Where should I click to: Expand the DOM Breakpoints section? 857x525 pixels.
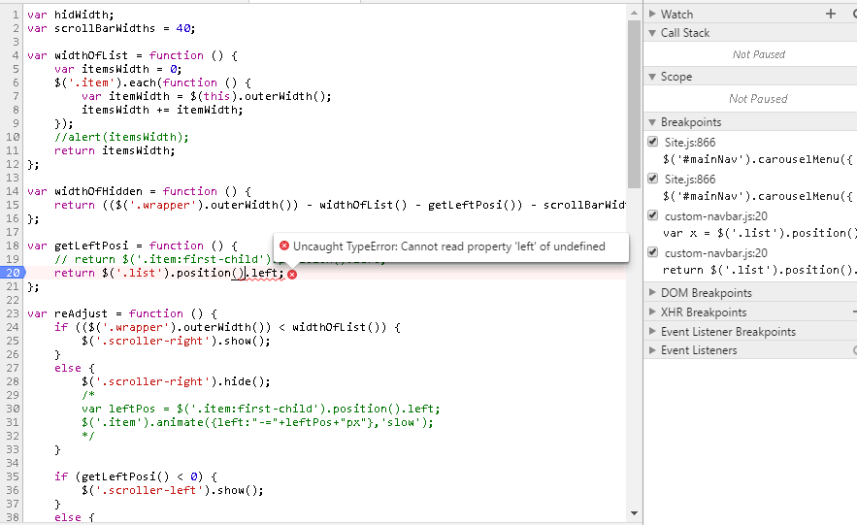(652, 292)
